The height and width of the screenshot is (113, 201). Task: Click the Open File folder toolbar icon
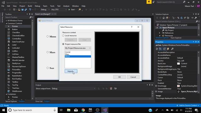[x=19, y=10]
